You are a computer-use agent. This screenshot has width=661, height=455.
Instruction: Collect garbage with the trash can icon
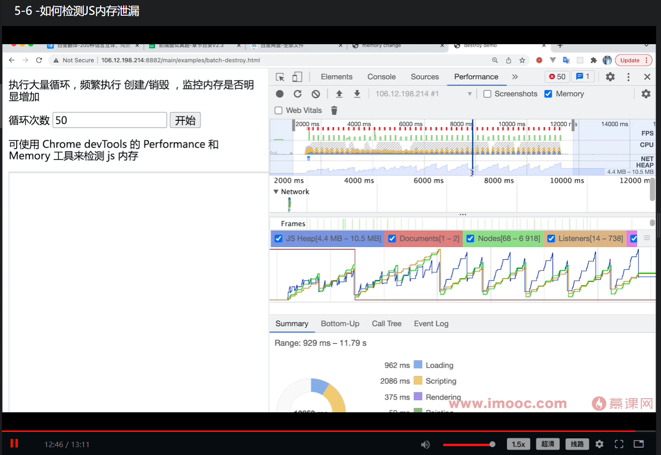click(x=334, y=110)
